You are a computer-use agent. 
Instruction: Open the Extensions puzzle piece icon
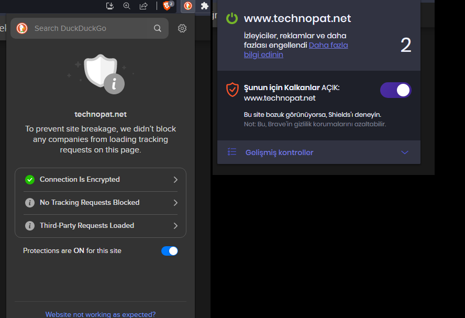(x=204, y=6)
